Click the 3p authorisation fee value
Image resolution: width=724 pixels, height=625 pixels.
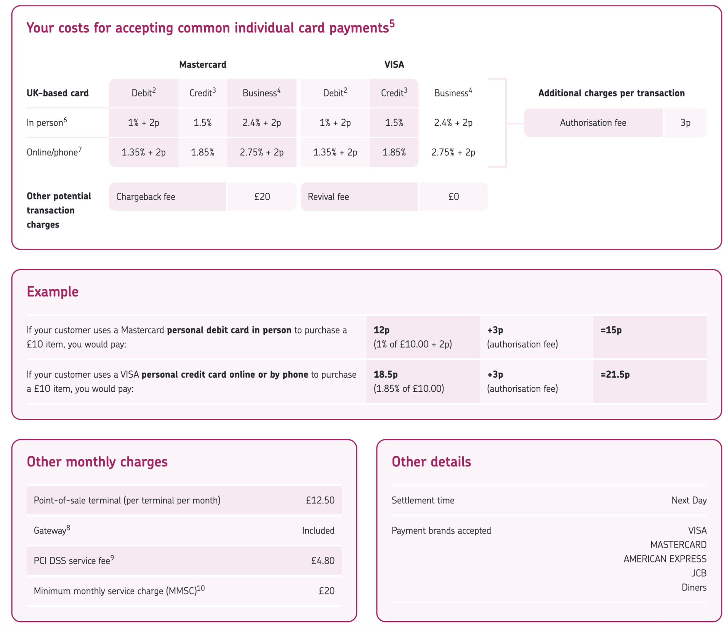click(685, 123)
